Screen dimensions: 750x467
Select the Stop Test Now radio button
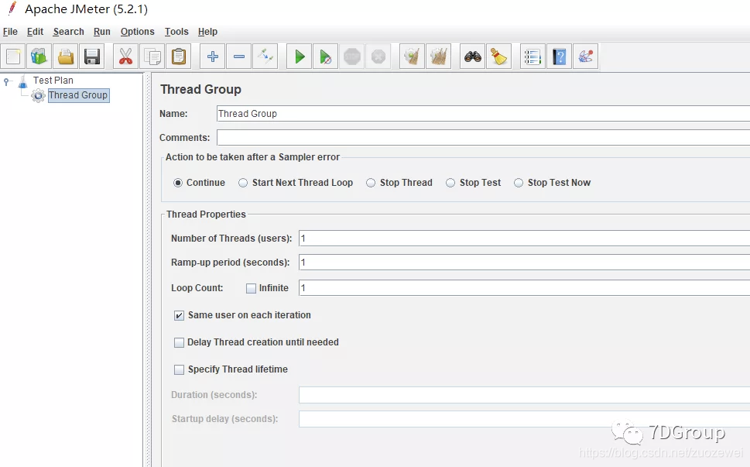pyautogui.click(x=519, y=183)
